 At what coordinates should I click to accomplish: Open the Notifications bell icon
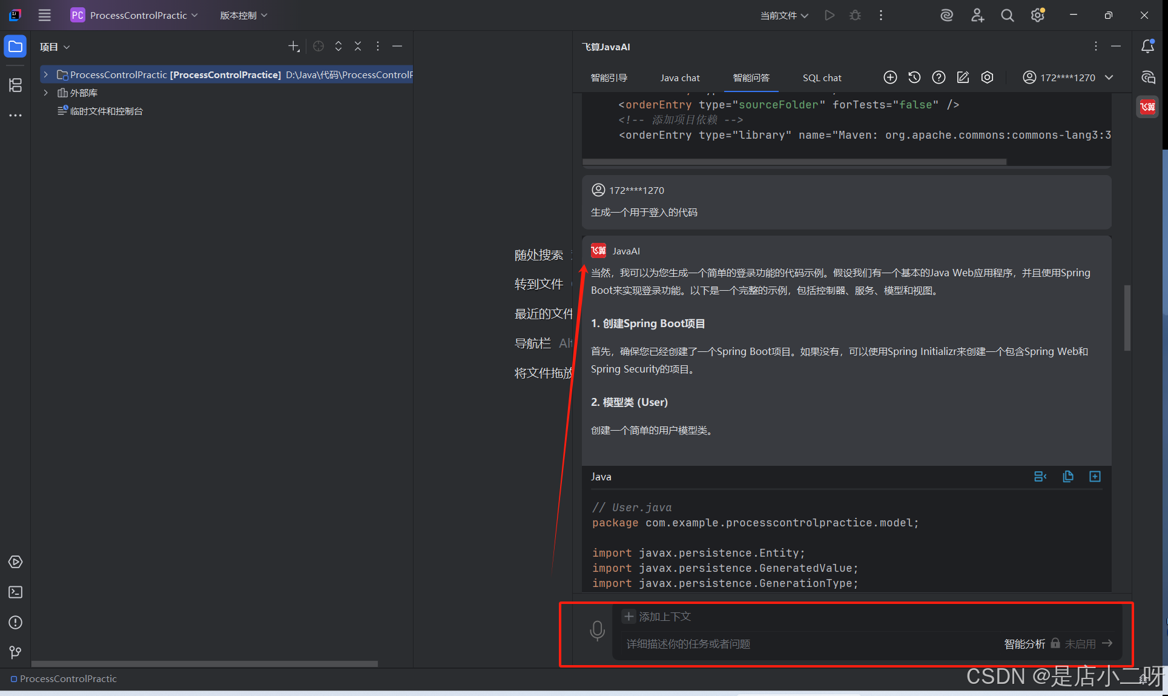click(1147, 47)
